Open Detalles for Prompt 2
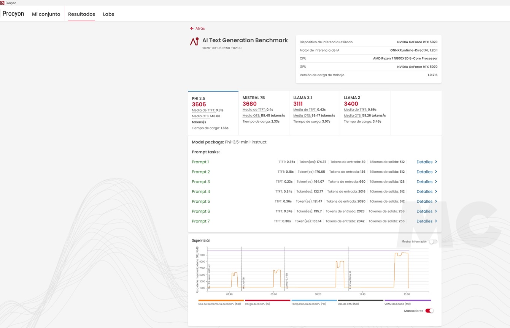 click(424, 172)
